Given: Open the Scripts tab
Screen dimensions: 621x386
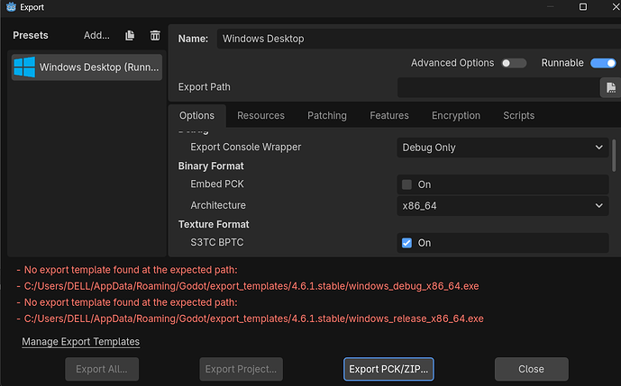Looking at the screenshot, I should (x=519, y=115).
